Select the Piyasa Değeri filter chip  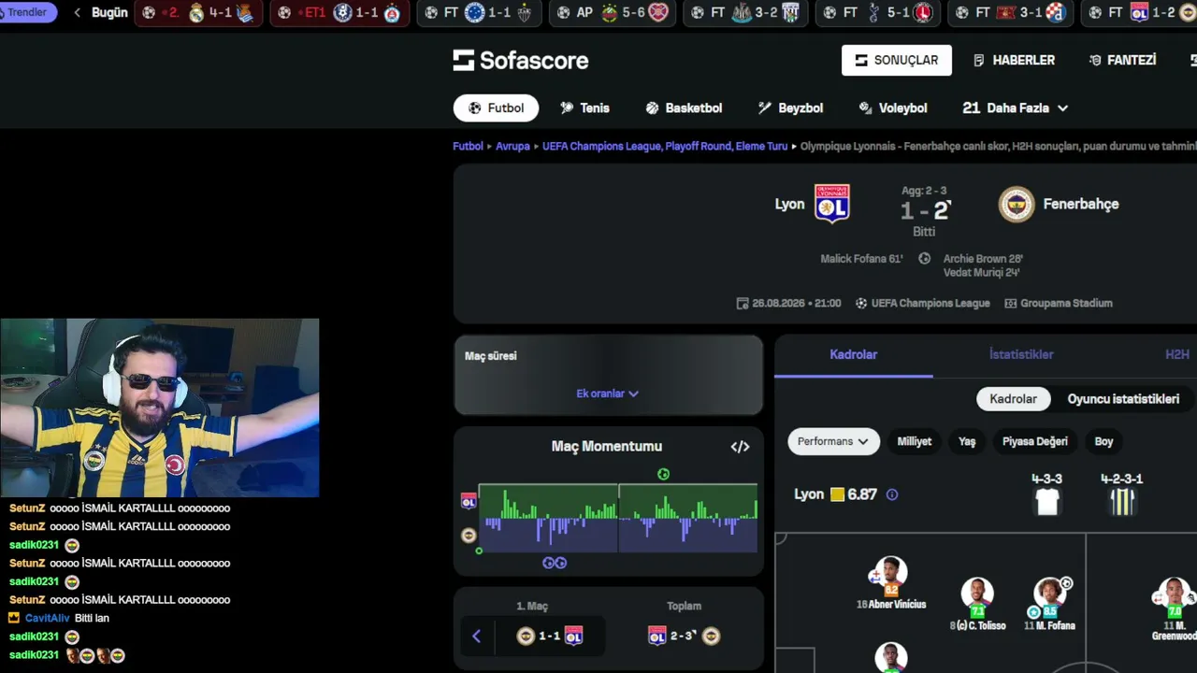coord(1034,441)
